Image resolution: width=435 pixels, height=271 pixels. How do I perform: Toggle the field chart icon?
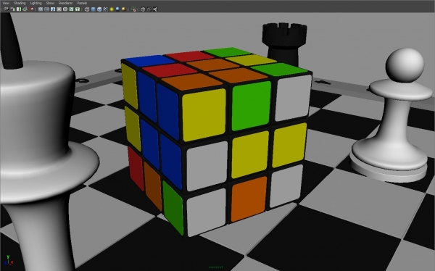coord(65,9)
